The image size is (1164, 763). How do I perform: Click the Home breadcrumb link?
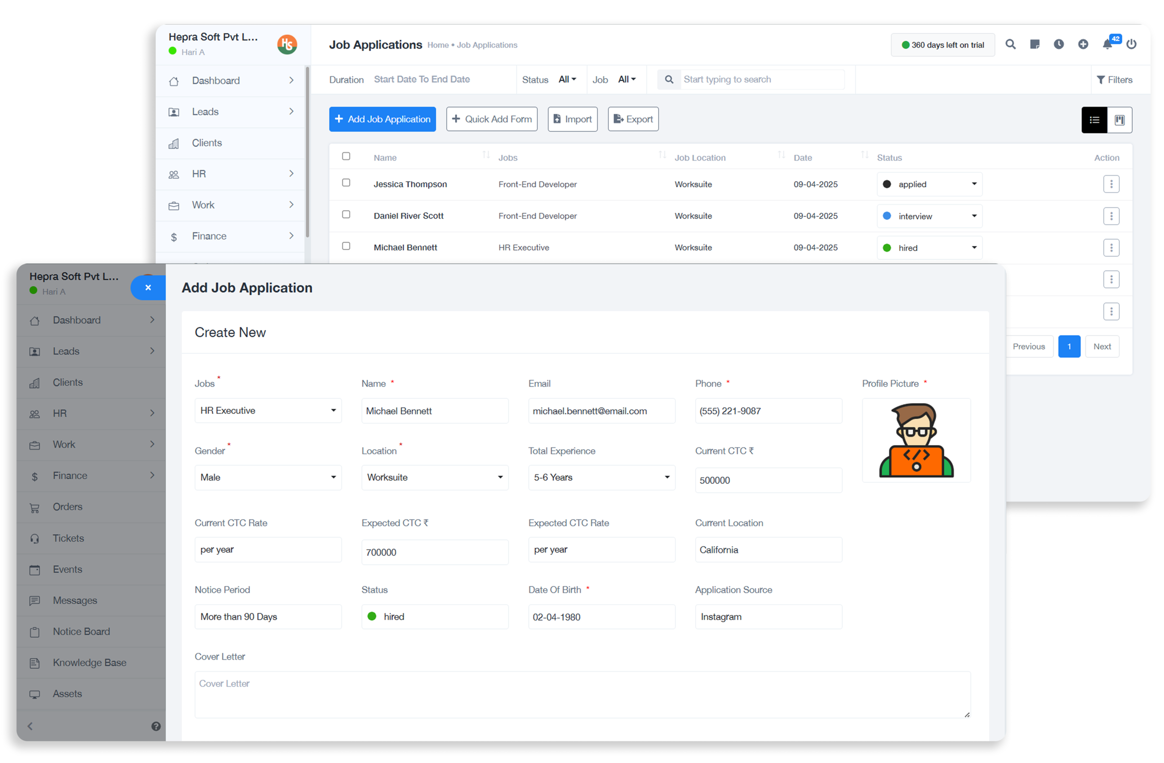[x=438, y=45]
